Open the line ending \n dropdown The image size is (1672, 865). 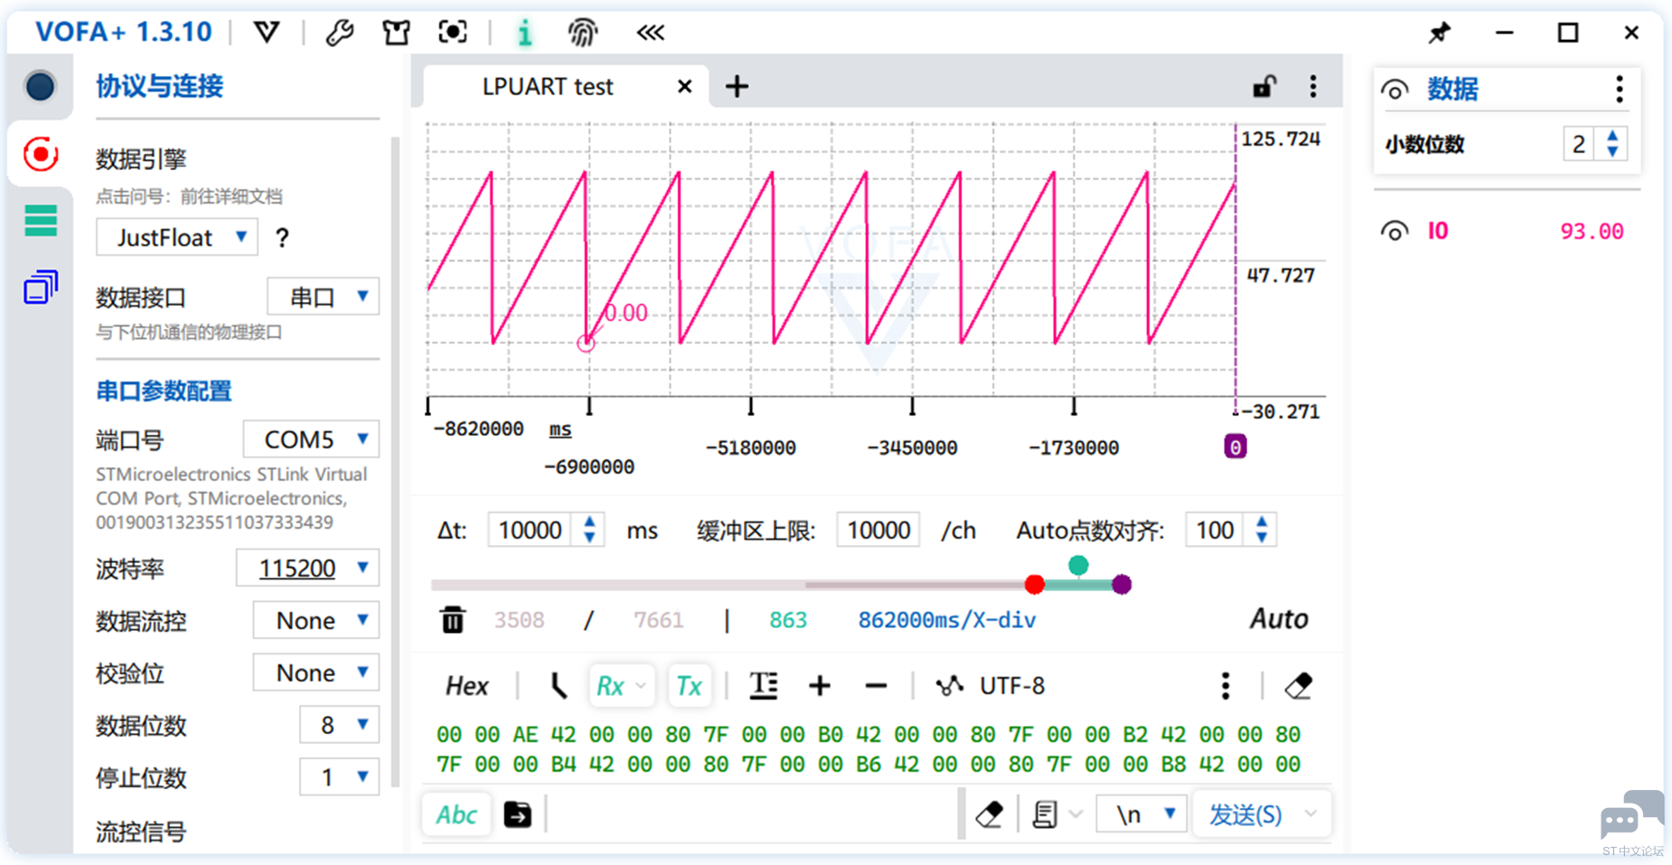1141,814
